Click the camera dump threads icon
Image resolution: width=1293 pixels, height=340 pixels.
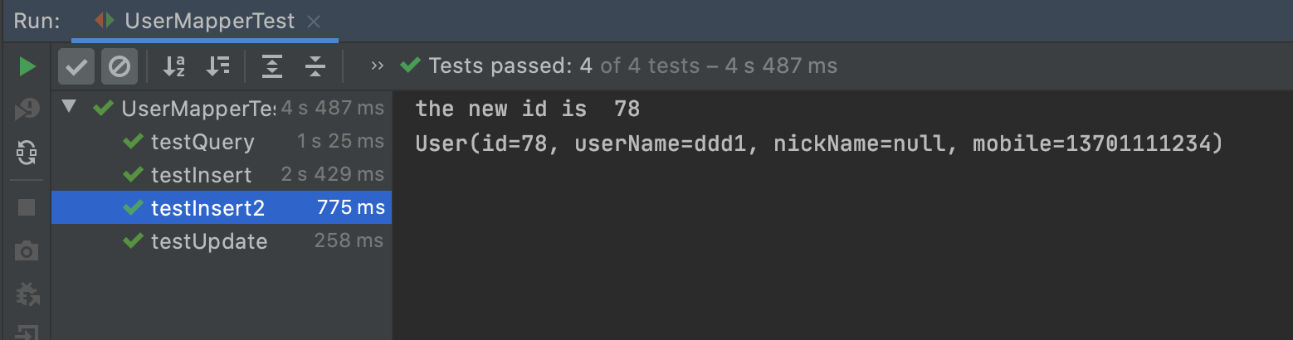coord(27,250)
